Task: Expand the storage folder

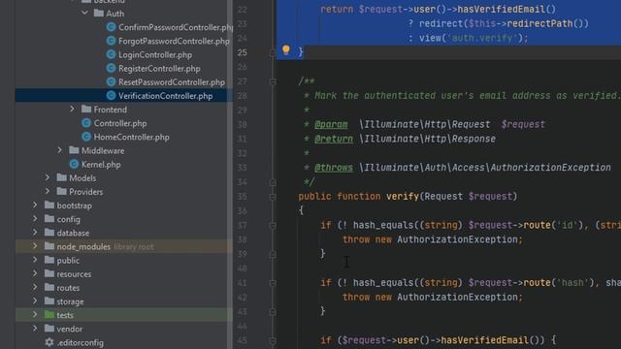Action: pyautogui.click(x=35, y=301)
